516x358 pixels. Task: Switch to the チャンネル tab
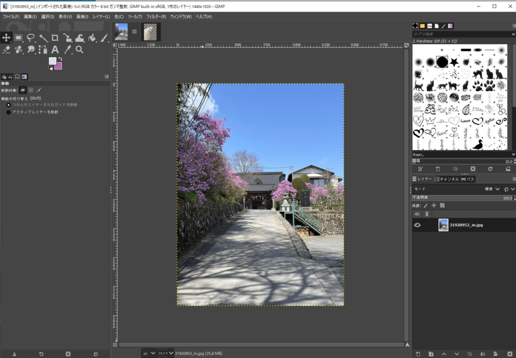click(446, 179)
